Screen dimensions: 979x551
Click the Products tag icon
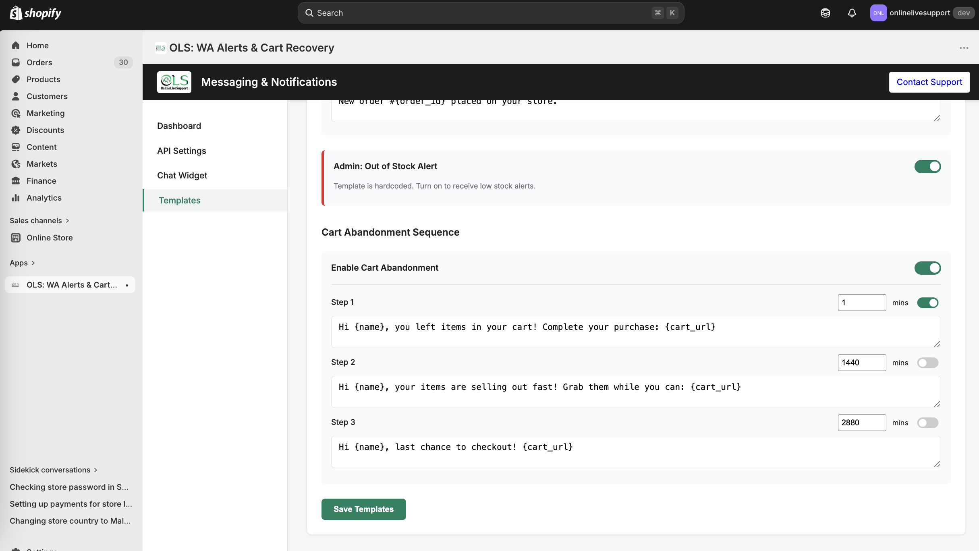(16, 79)
